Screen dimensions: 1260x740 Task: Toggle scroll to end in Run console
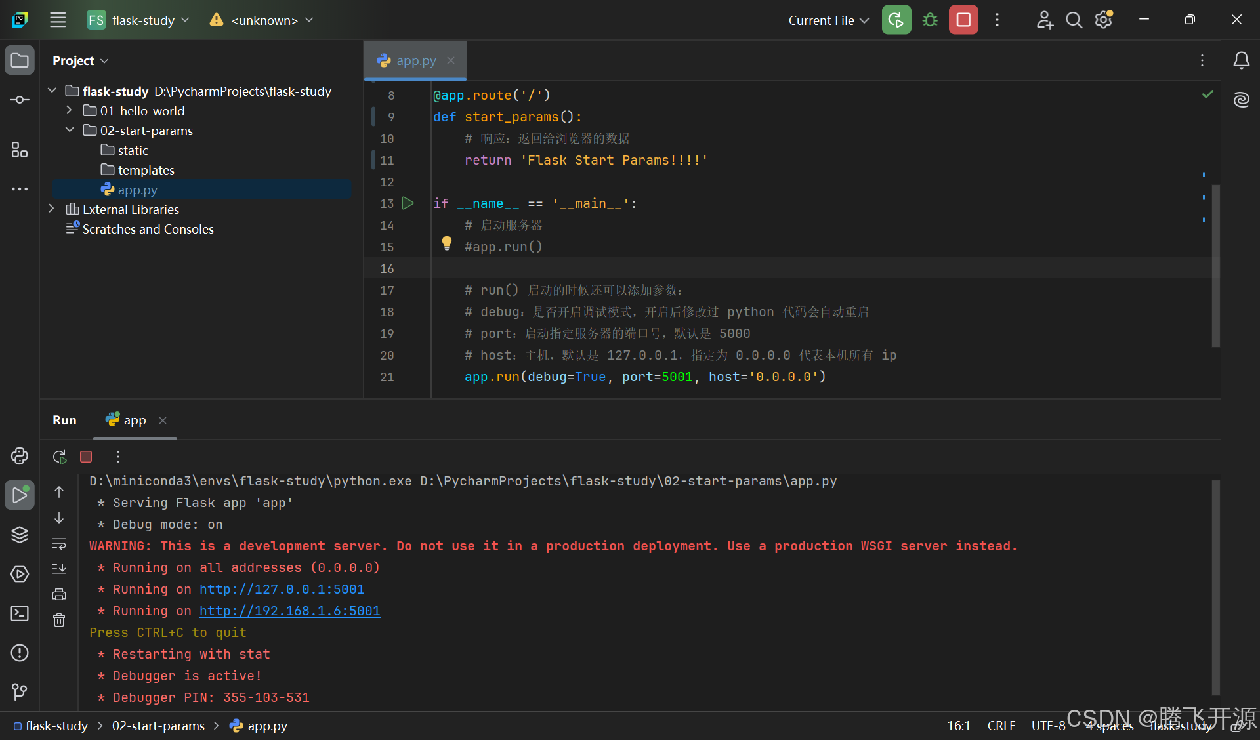59,569
